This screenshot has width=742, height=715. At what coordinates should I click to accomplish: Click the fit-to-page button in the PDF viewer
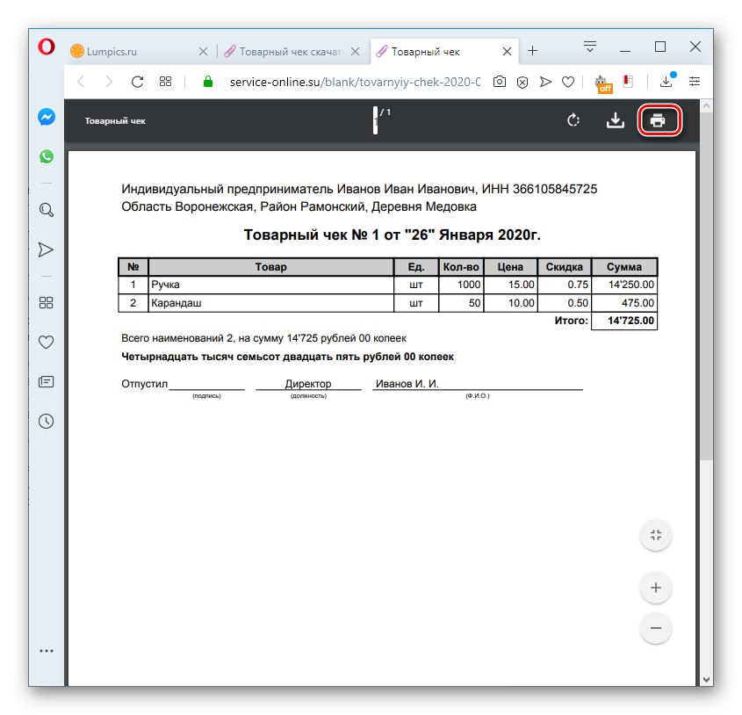pos(656,536)
